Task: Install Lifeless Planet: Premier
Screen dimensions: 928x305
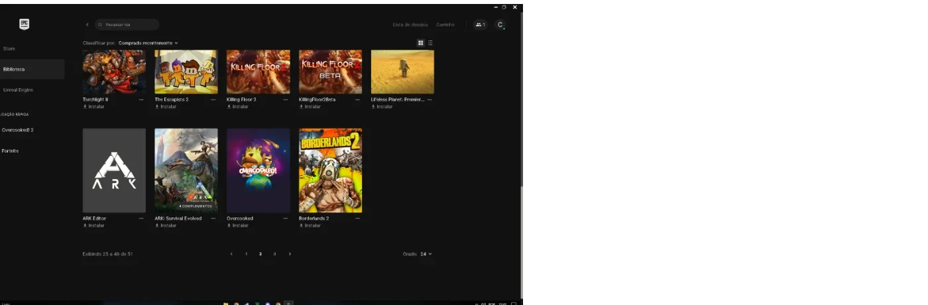Action: 382,106
